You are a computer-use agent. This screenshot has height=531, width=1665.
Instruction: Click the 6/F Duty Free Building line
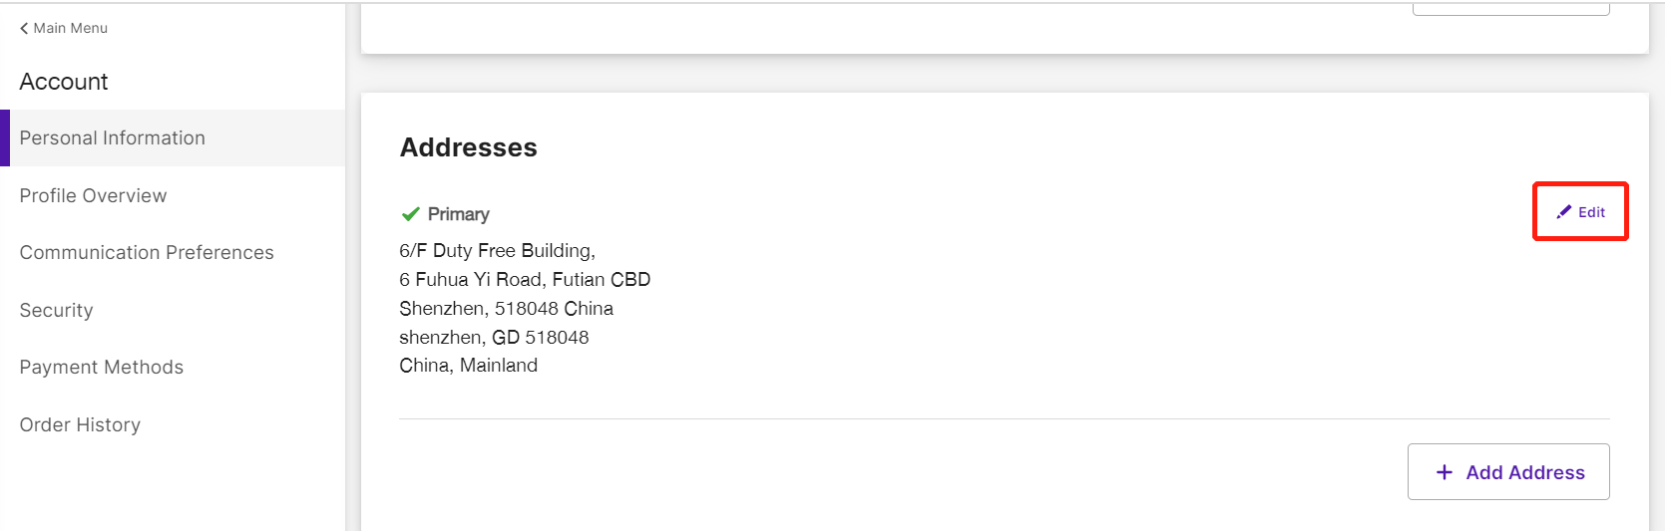pos(498,251)
